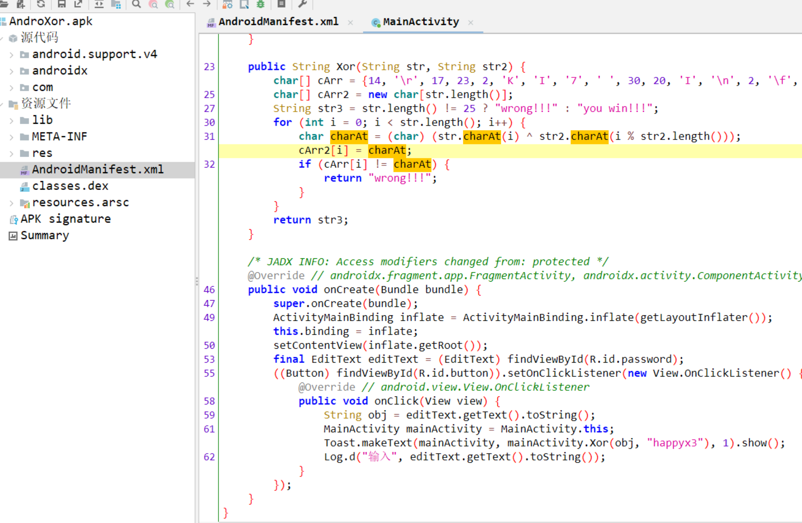Click the "happyx3" string literal
802x523 pixels.
point(678,442)
